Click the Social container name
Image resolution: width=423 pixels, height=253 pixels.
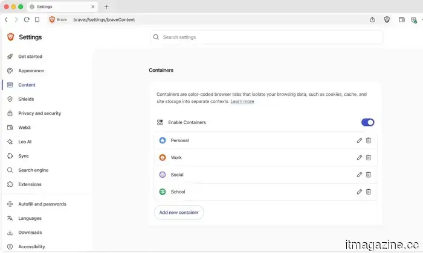177,175
